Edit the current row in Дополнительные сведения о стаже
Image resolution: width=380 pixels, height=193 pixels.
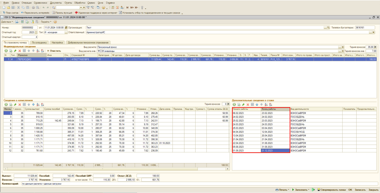[x=243, y=104]
